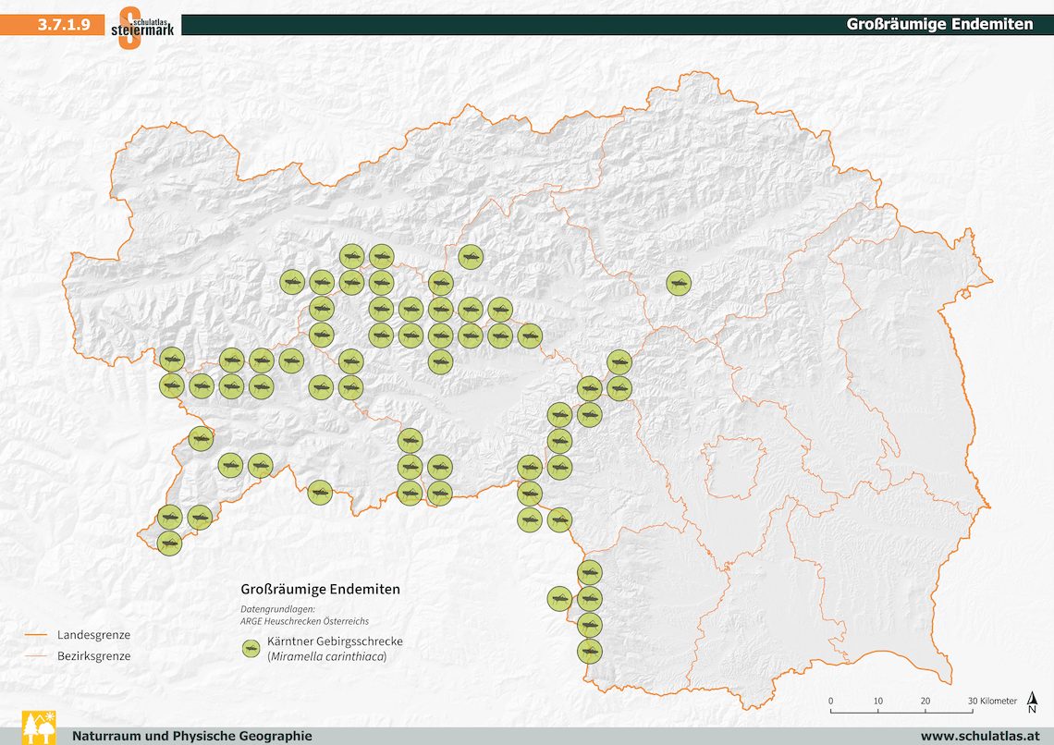
Task: Click the Miramella carinthiaca species name
Action: click(326, 657)
